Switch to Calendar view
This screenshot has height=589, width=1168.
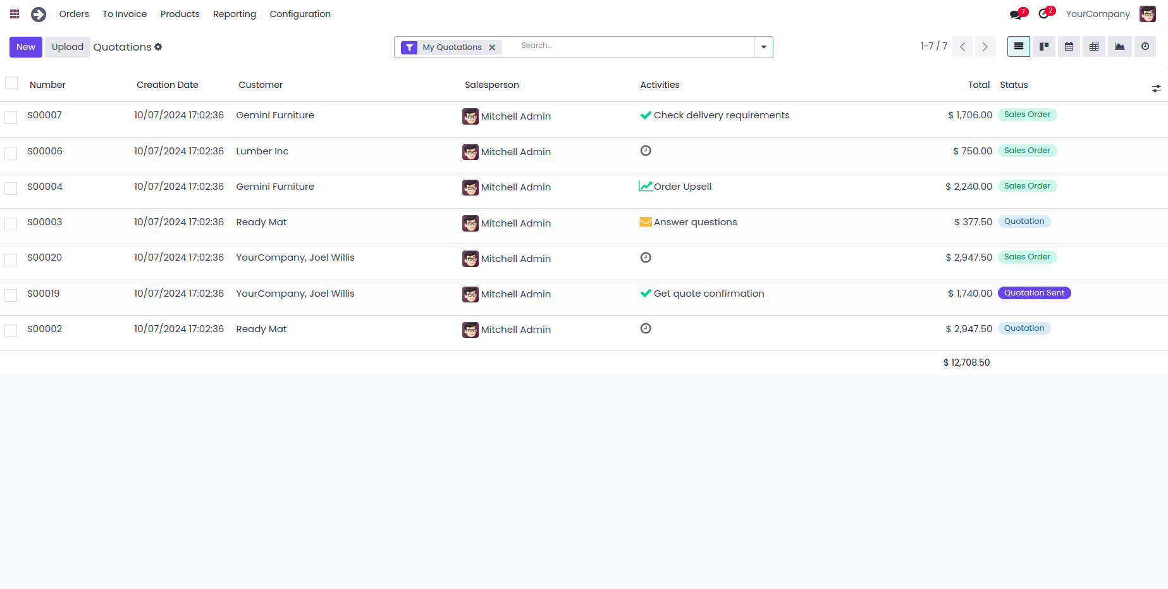pos(1069,46)
